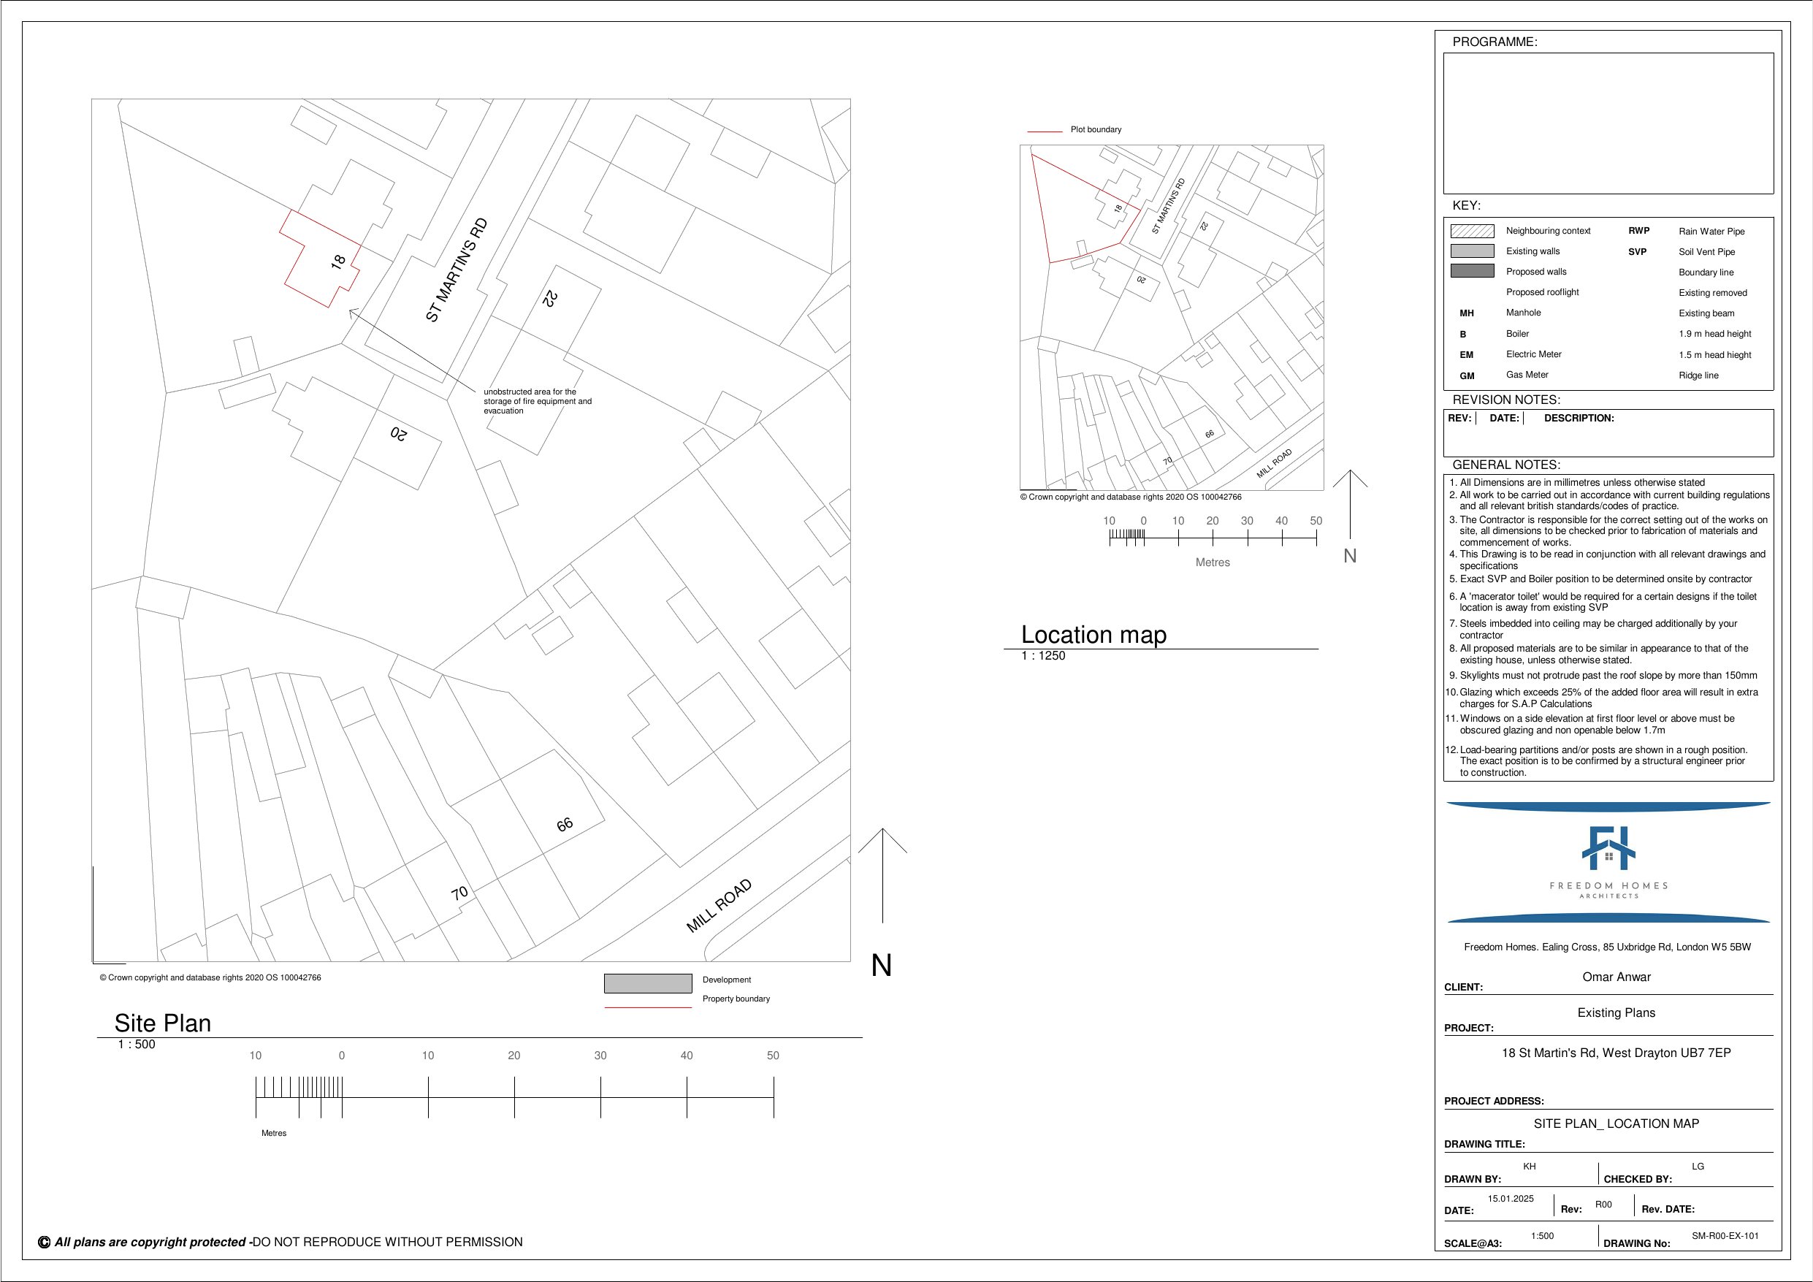Click the Site Plan north arrow
Viewport: 1813px width, 1282px height.
[x=882, y=875]
